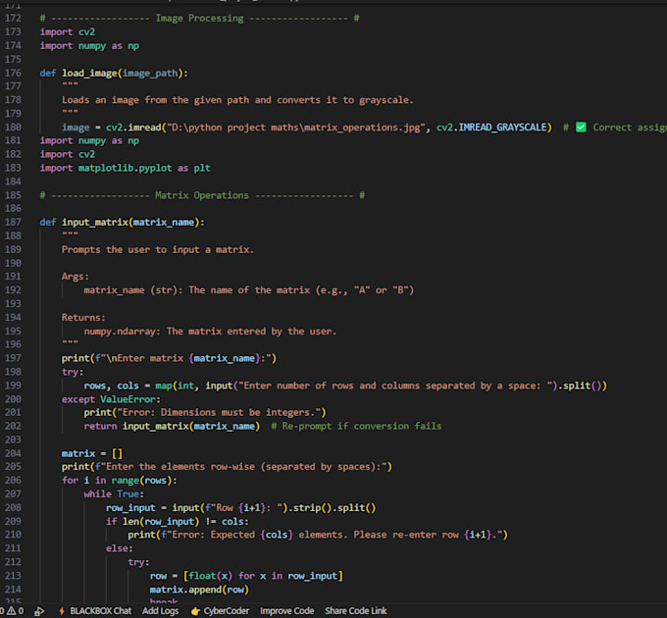Image resolution: width=667 pixels, height=618 pixels.
Task: Click the 'matrix_name (str)' docstring line
Action: 248,290
